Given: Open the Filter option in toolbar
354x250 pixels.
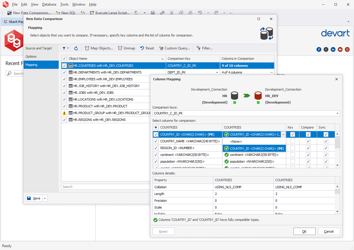Looking at the screenshot, I should (x=204, y=48).
